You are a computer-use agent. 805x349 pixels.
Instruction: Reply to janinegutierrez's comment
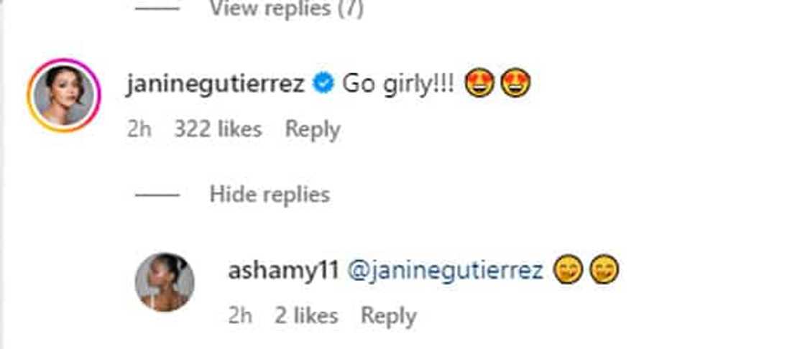click(x=313, y=129)
